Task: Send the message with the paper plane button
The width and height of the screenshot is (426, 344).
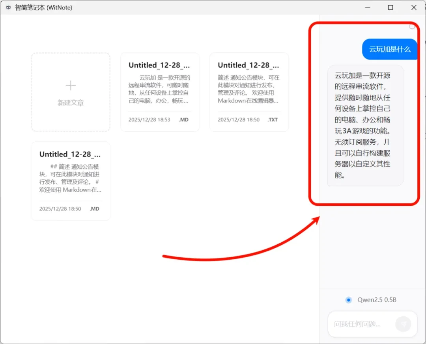Action: (x=403, y=324)
